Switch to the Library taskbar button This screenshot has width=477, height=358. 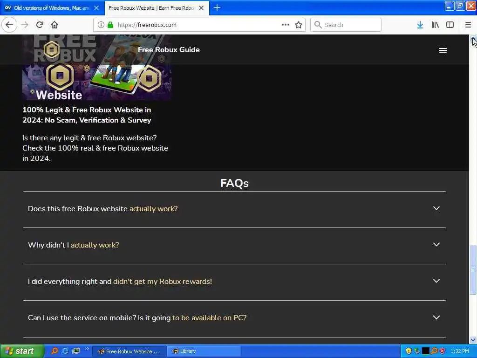pyautogui.click(x=204, y=351)
